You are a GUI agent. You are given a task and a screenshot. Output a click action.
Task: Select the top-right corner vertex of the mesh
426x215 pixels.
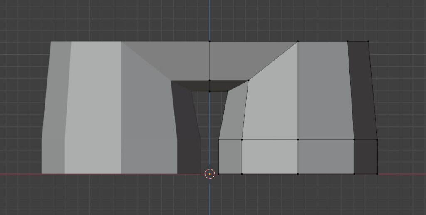[x=368, y=41]
